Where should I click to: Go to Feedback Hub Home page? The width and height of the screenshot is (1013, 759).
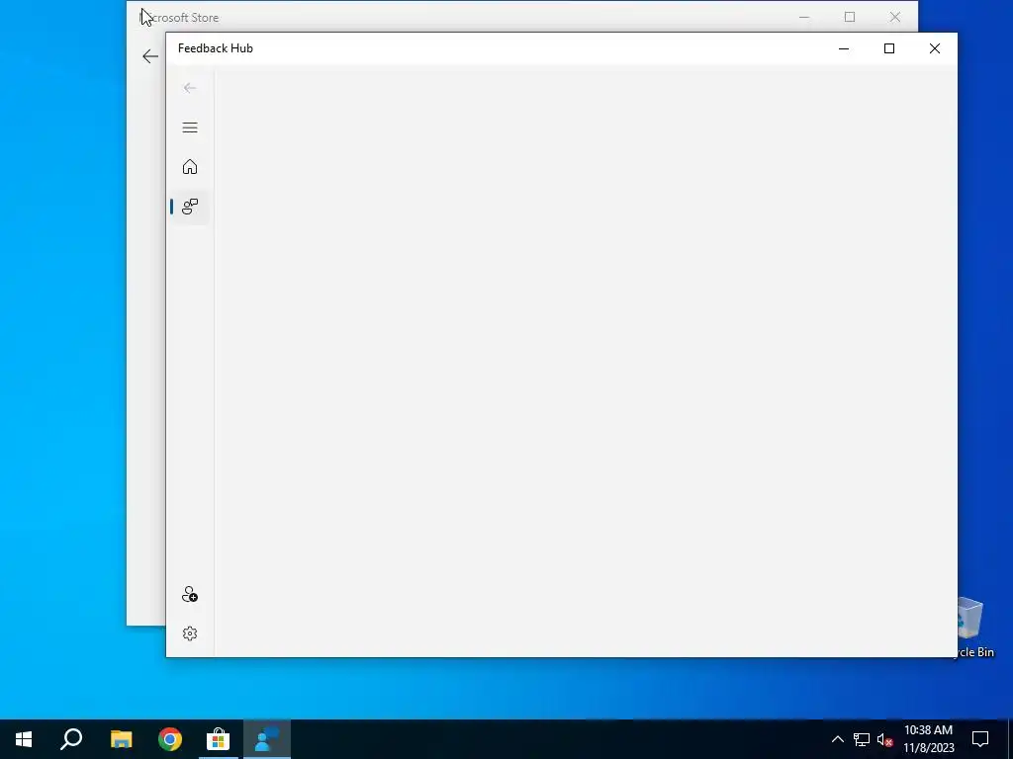190,167
